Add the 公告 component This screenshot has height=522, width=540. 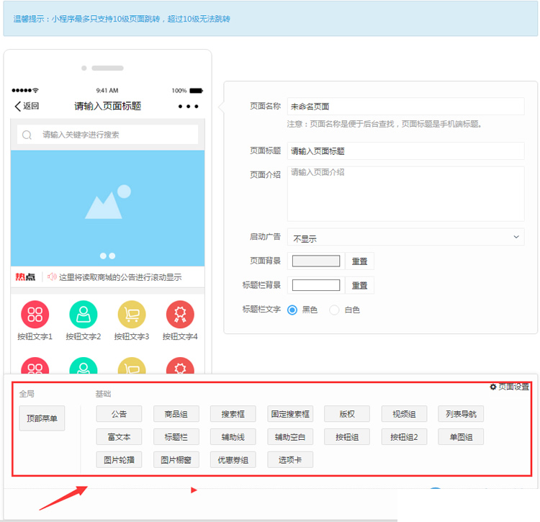pos(119,414)
